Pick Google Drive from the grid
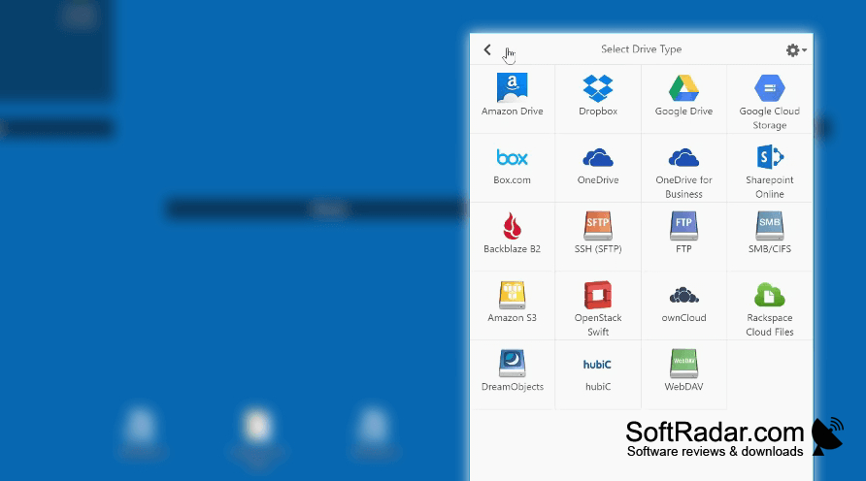This screenshot has width=866, height=481. 683,99
